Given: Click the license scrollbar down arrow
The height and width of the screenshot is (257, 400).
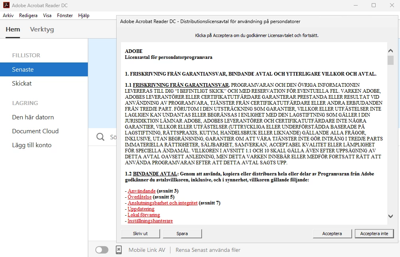Looking at the screenshot, I should pos(390,216).
